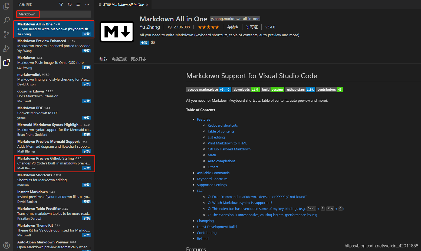This screenshot has width=421, height=251.
Task: Open the manage gear icon beside install button
Action: pyautogui.click(x=153, y=42)
